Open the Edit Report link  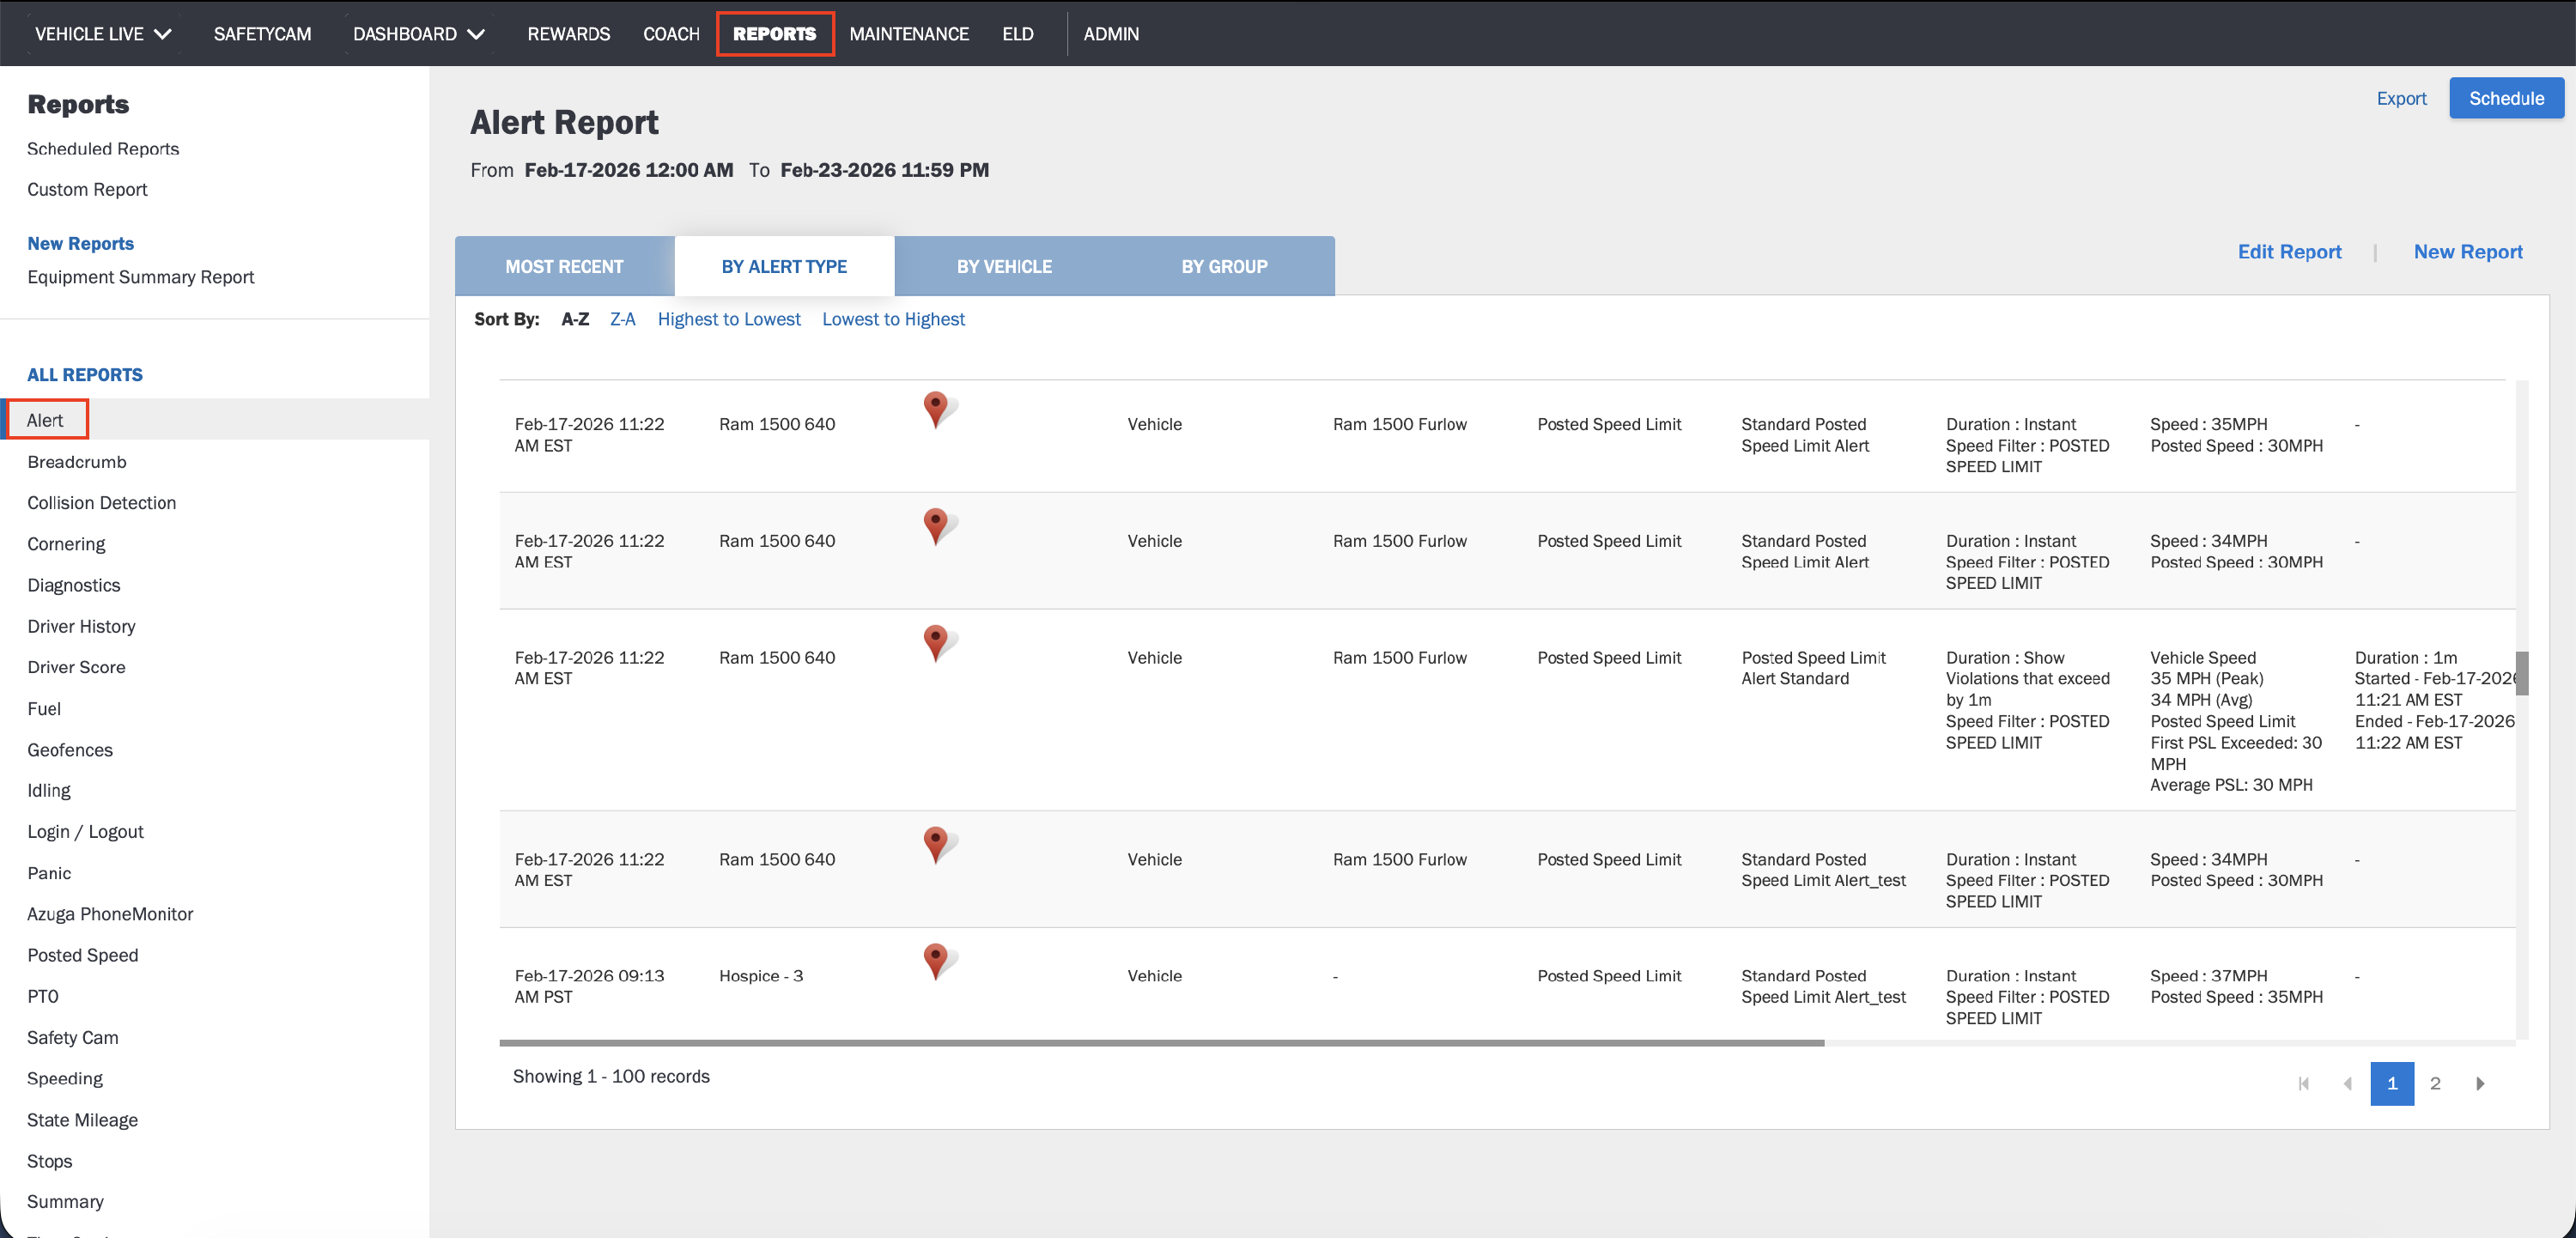pos(2288,252)
